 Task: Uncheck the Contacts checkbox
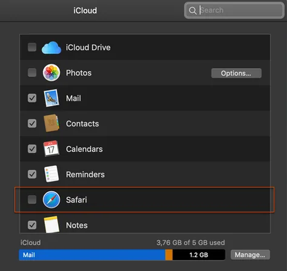click(x=32, y=123)
